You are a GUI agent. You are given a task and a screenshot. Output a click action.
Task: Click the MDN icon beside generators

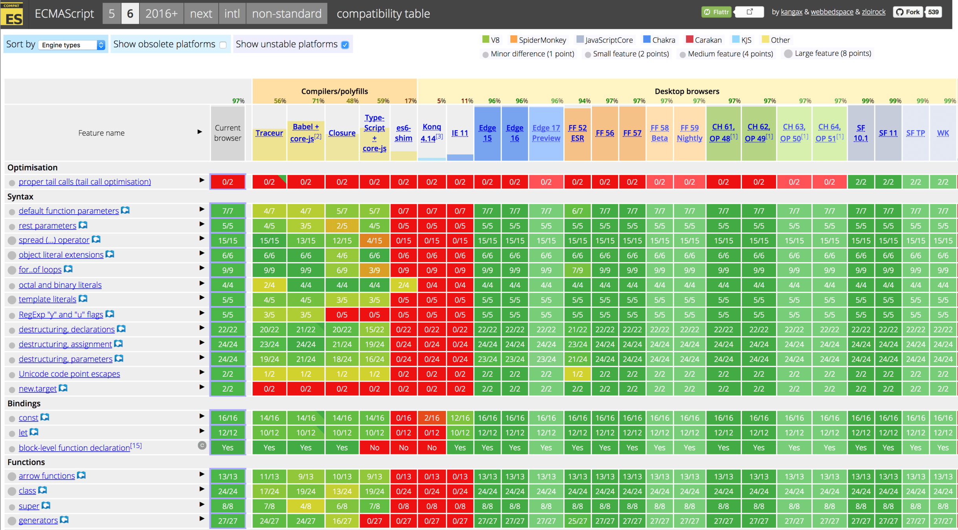64,520
